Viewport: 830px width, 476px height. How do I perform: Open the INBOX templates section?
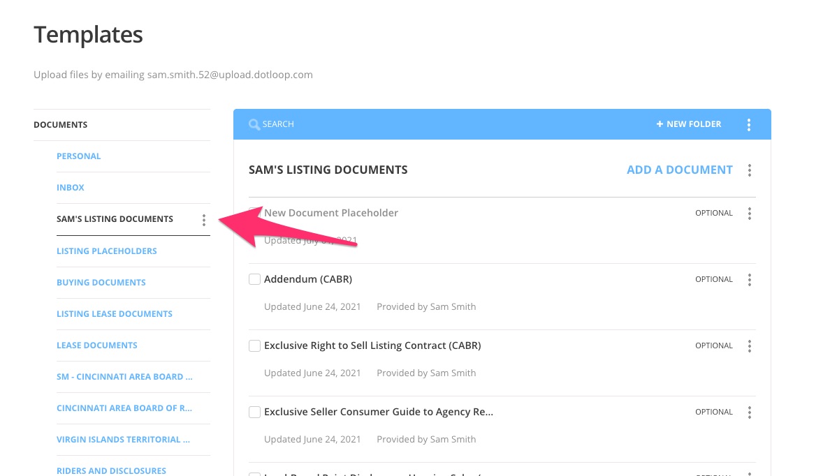[x=70, y=187]
